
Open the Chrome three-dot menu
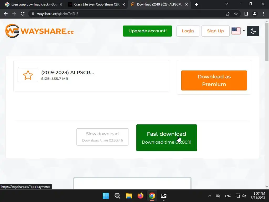coord(263,14)
